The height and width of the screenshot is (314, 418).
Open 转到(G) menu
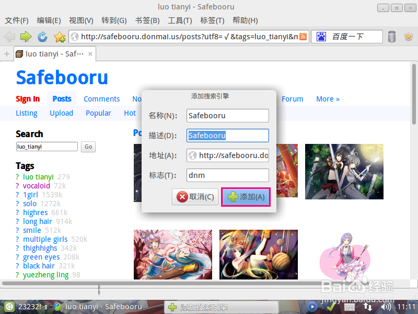[114, 20]
